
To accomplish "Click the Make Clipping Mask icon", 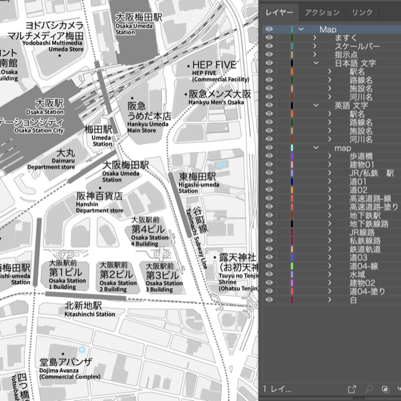I will tap(385, 389).
